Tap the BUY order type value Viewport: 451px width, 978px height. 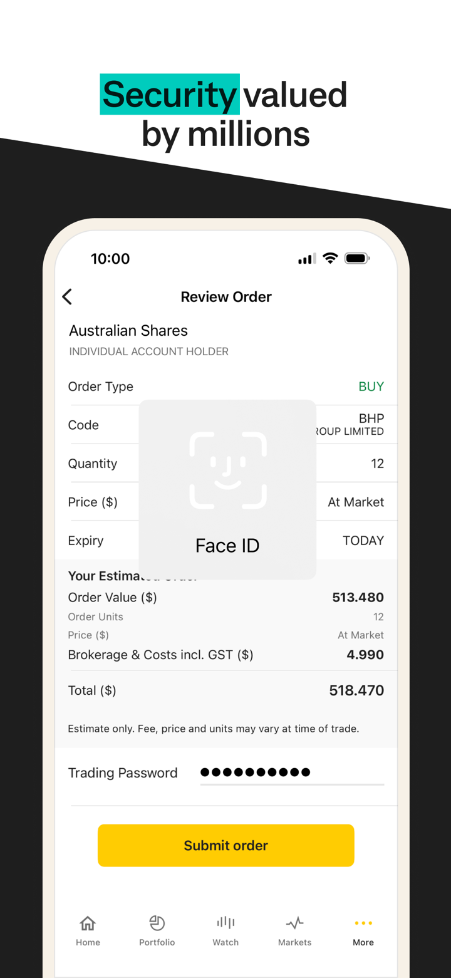371,387
